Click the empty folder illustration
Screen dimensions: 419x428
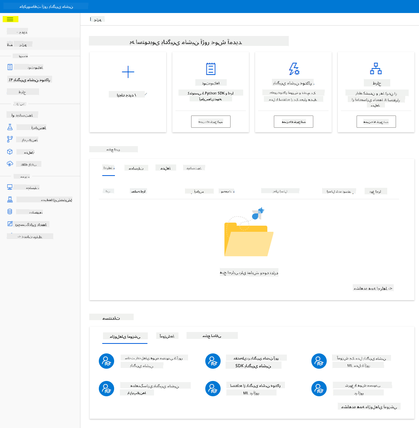click(x=249, y=232)
